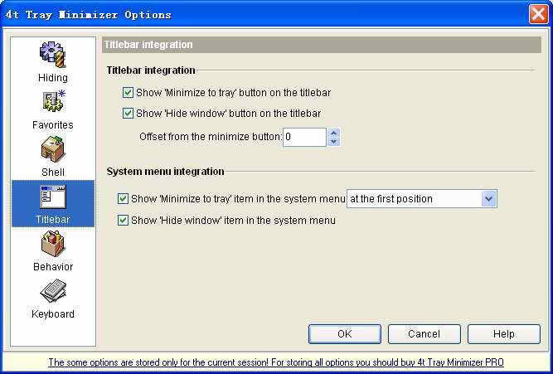Increase offset with spinner up arrow
553x374 pixels.
(333, 132)
